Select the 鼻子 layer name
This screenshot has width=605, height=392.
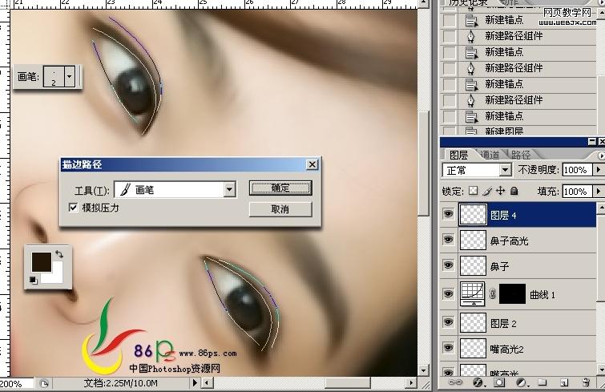coord(499,267)
